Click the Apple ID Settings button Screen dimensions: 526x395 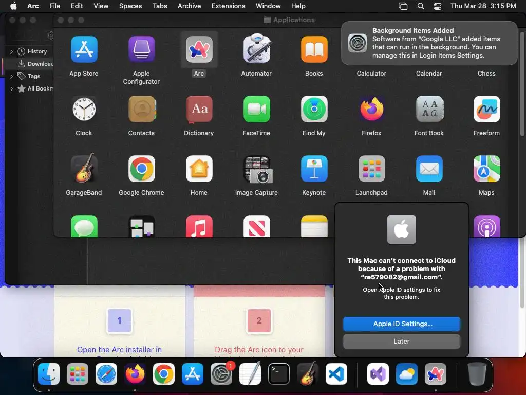402,324
